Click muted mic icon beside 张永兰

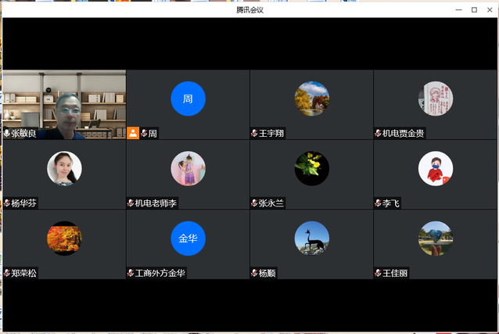click(x=254, y=203)
